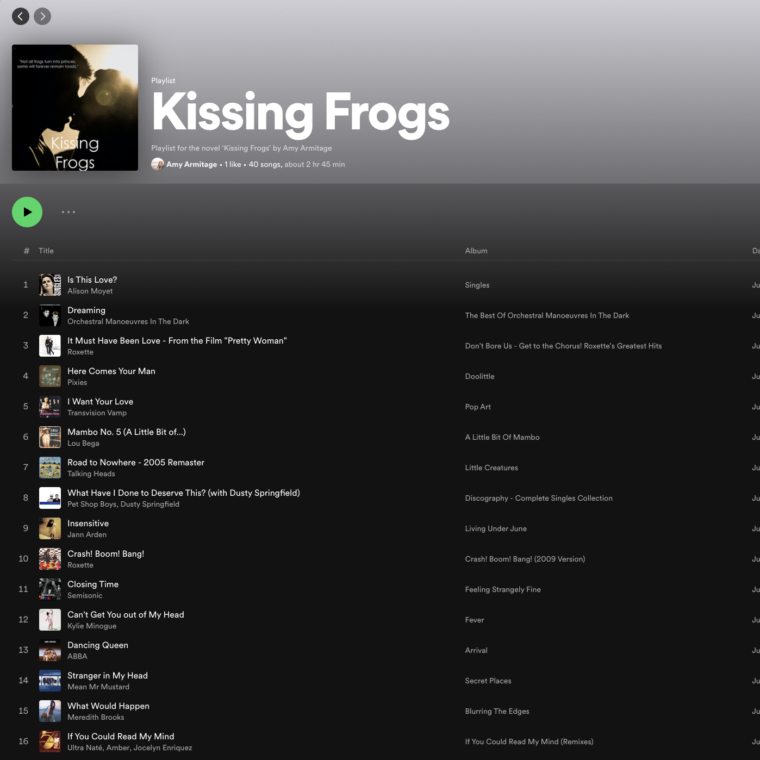The width and height of the screenshot is (760, 760).
Task: Click the Title column header
Action: point(46,251)
